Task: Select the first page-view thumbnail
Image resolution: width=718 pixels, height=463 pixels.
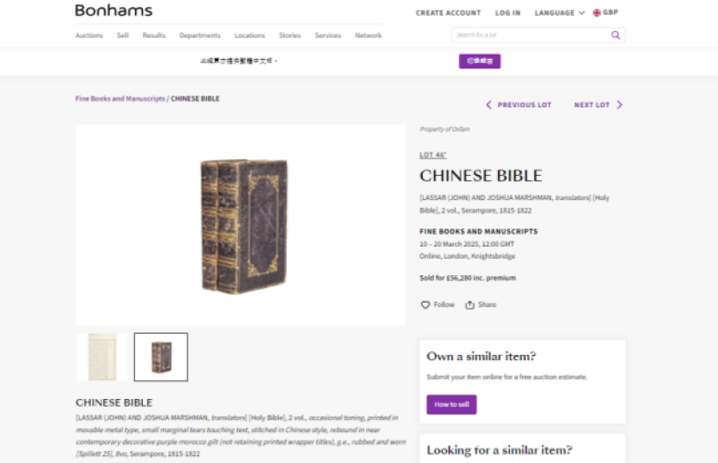Action: [102, 357]
